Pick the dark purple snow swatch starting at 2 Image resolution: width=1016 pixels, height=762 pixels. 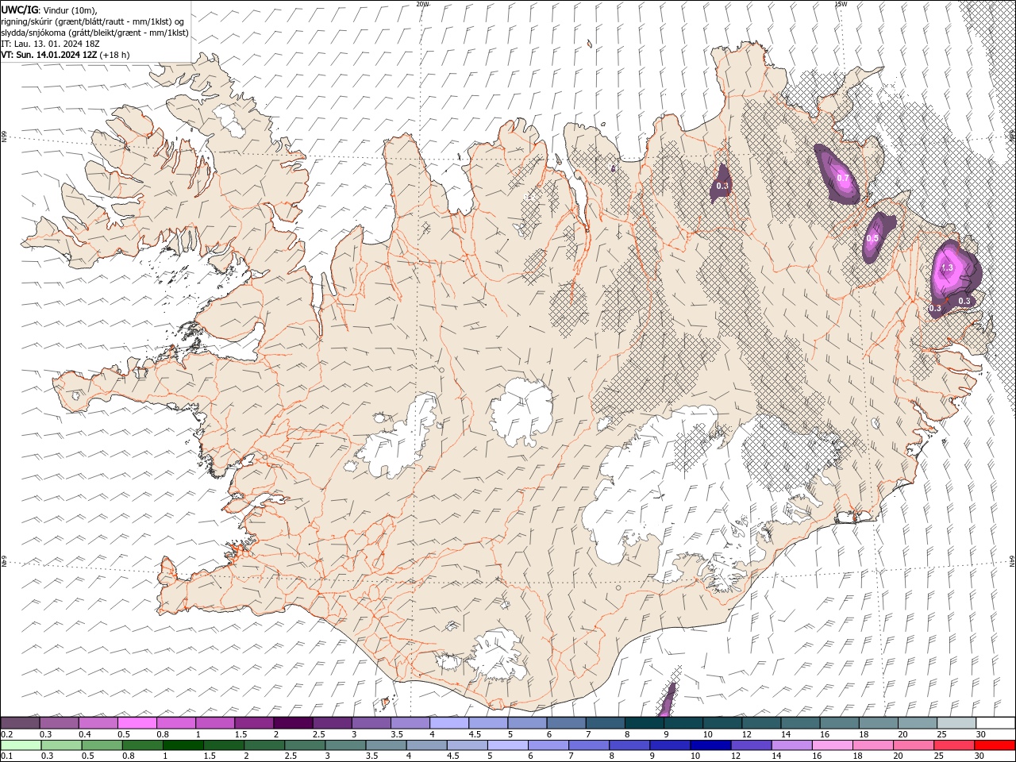(x=292, y=722)
